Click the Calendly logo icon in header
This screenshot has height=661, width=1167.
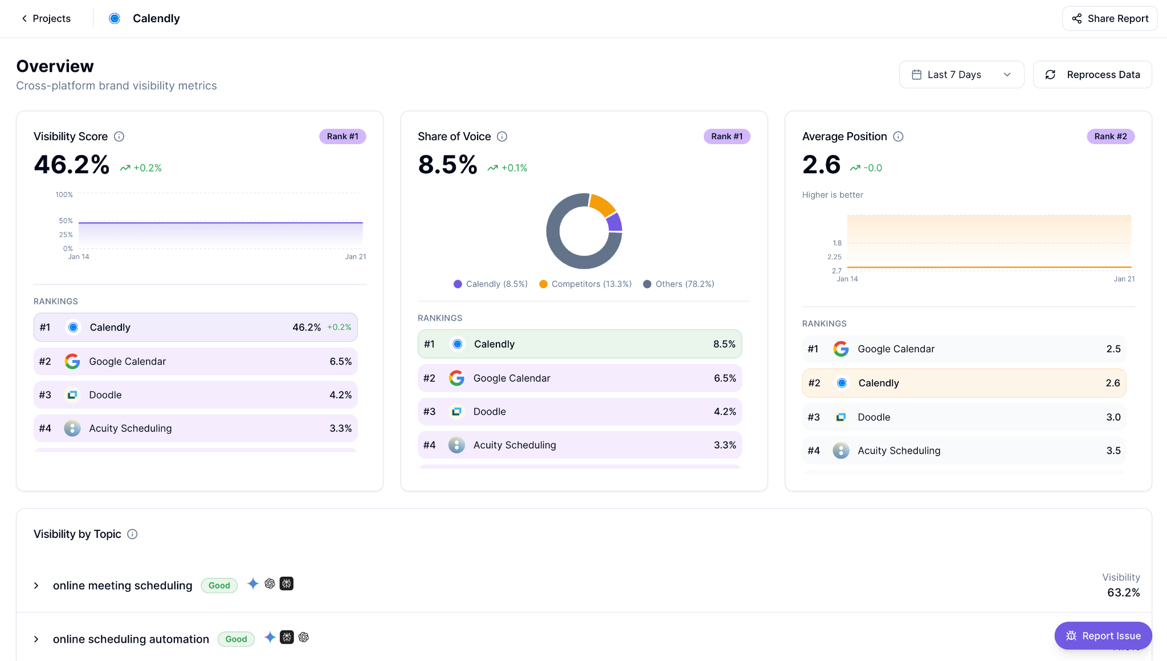[x=115, y=19]
